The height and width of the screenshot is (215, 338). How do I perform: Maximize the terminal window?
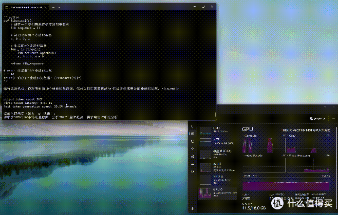(203, 7)
